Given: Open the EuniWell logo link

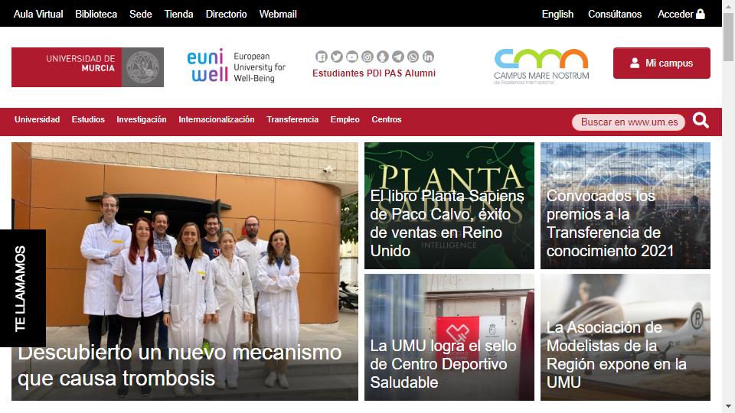Looking at the screenshot, I should coord(237,66).
